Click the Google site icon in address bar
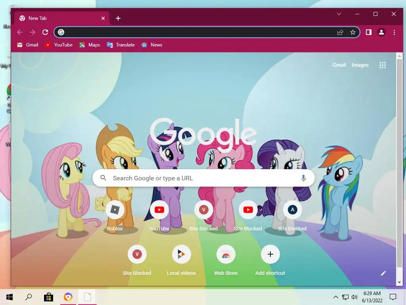This screenshot has height=305, width=406. 61,32
